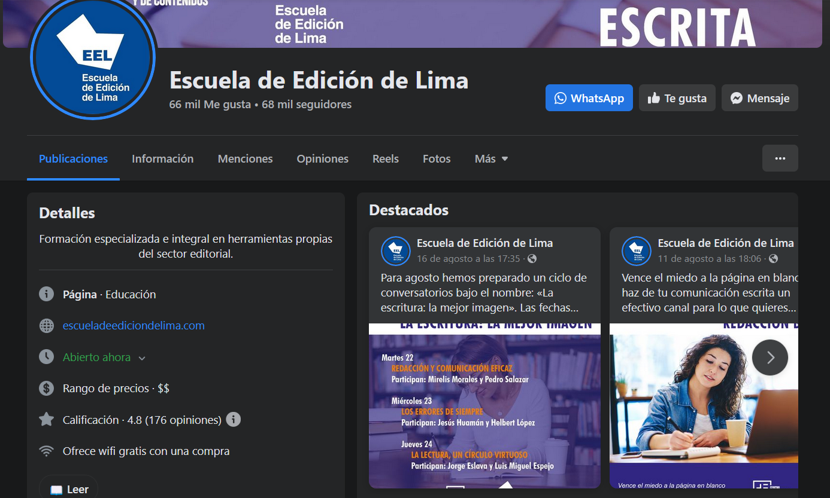
Task: Click the Ofrece wifi gratis con una compra text
Action: pos(146,451)
